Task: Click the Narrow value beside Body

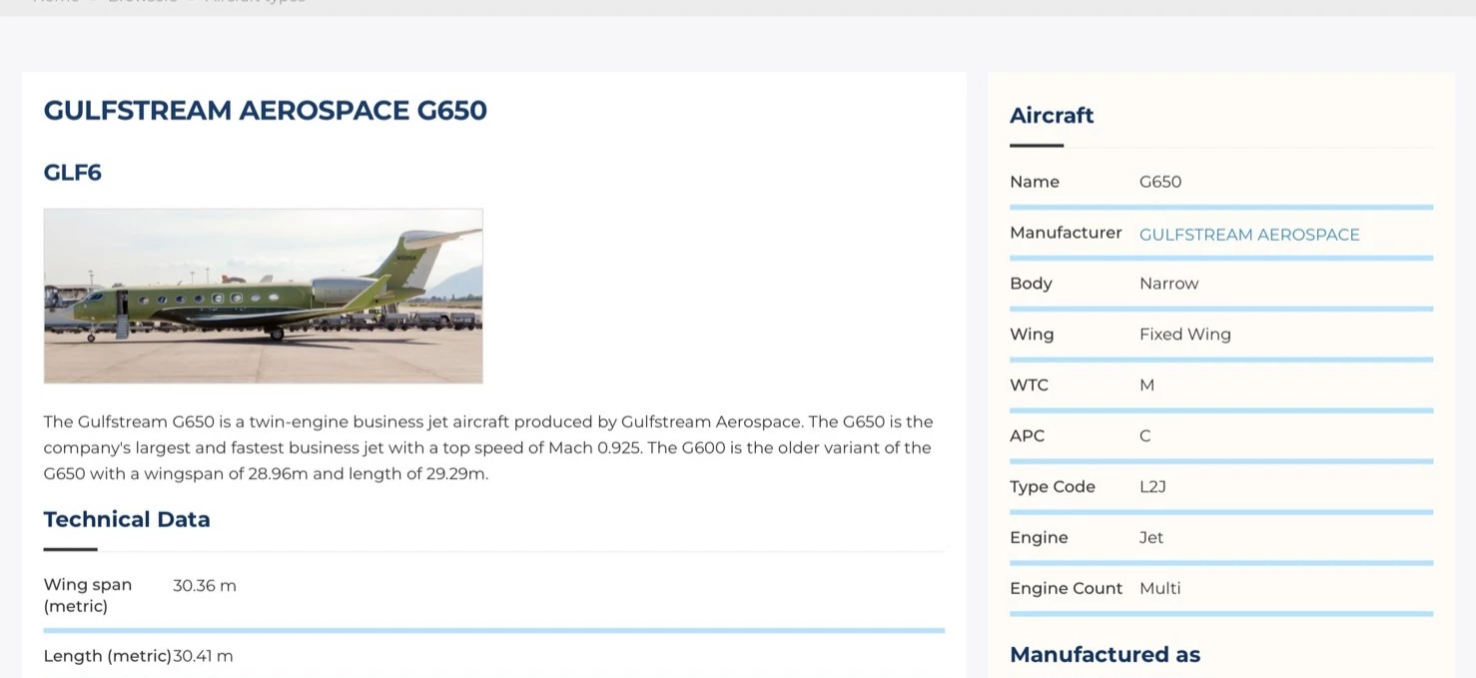Action: (x=1168, y=284)
